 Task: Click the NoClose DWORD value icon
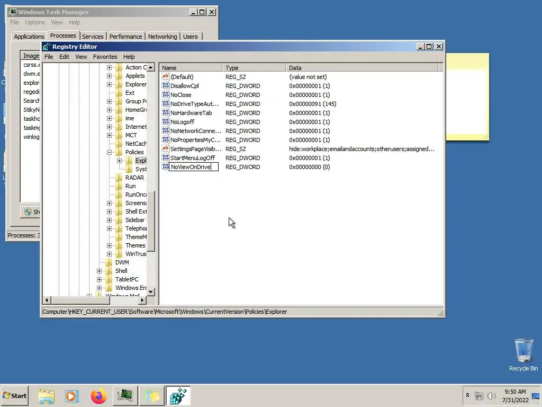pyautogui.click(x=166, y=94)
